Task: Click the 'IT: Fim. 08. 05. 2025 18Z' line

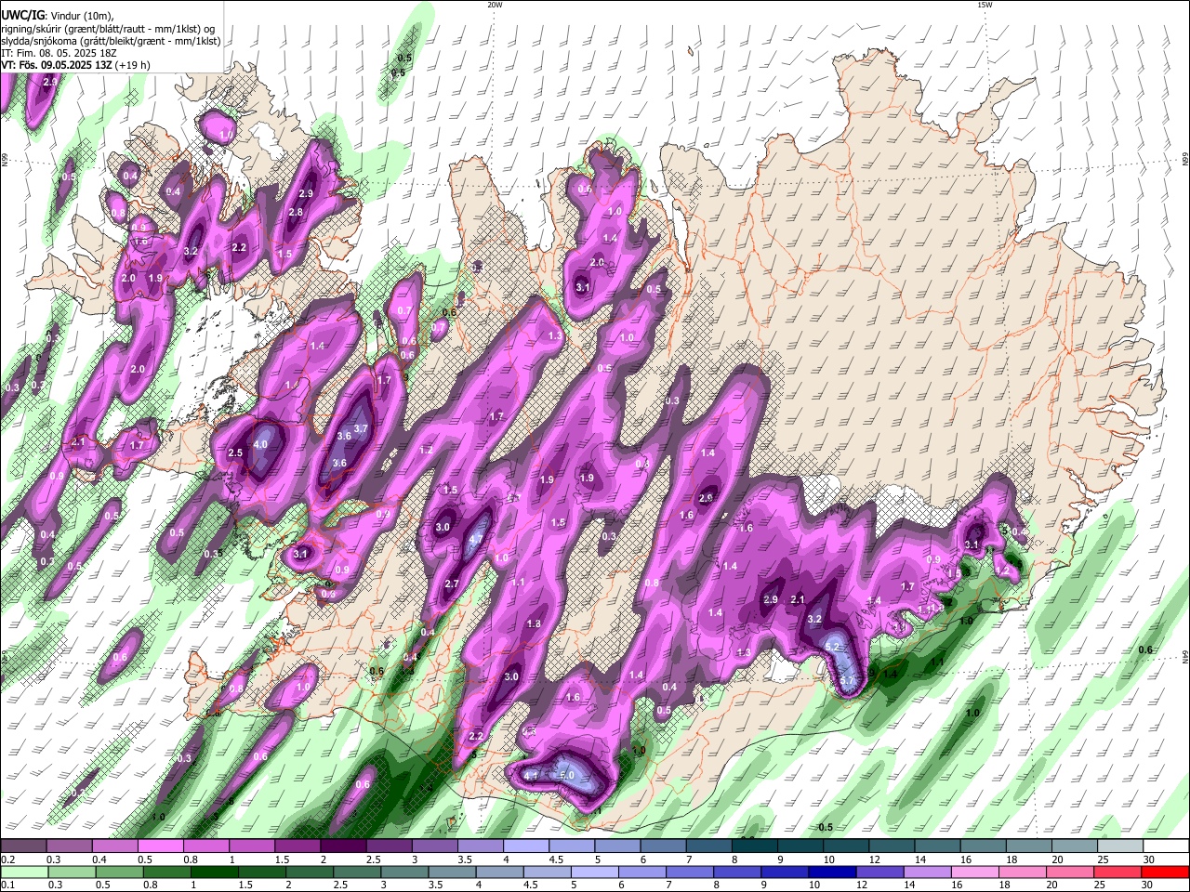Action: point(60,53)
